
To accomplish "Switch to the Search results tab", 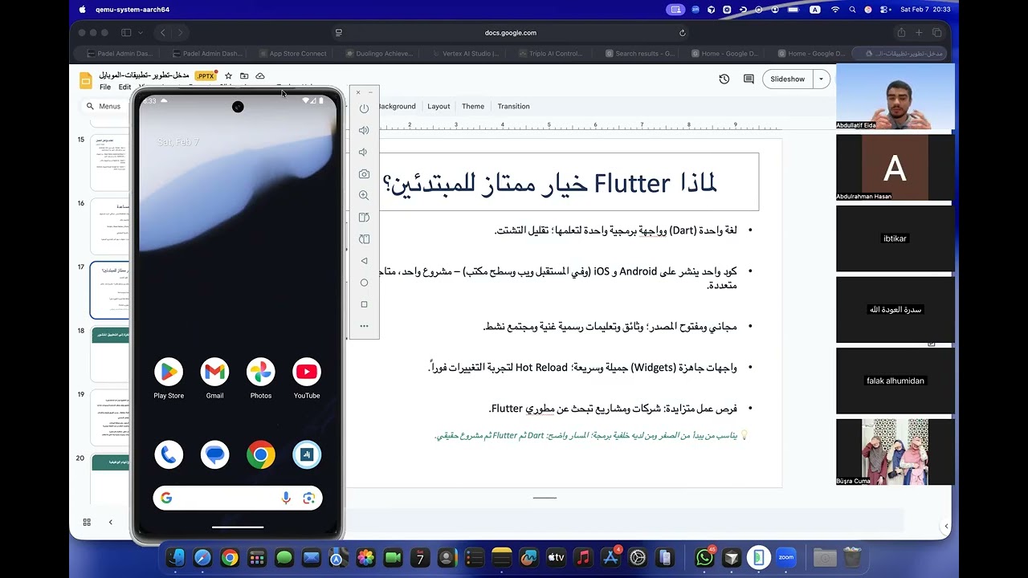I will point(638,54).
